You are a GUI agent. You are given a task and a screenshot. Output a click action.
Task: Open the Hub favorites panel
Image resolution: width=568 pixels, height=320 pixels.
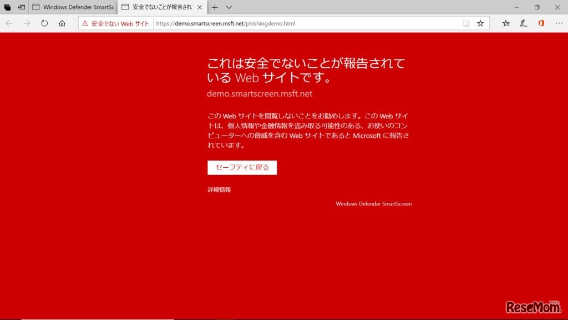point(505,23)
